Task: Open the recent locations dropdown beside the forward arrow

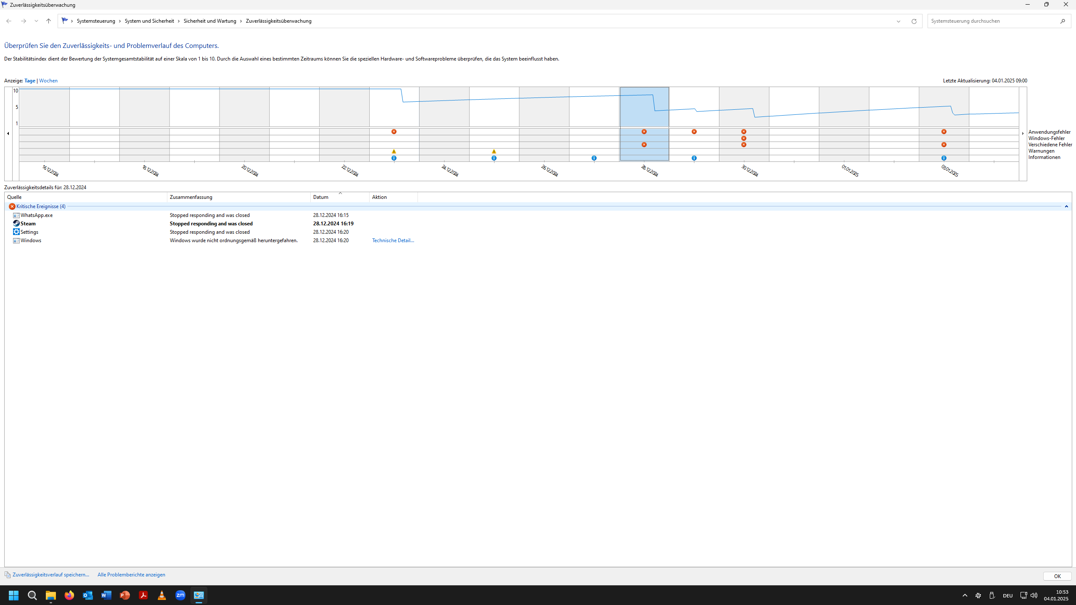Action: (x=36, y=21)
